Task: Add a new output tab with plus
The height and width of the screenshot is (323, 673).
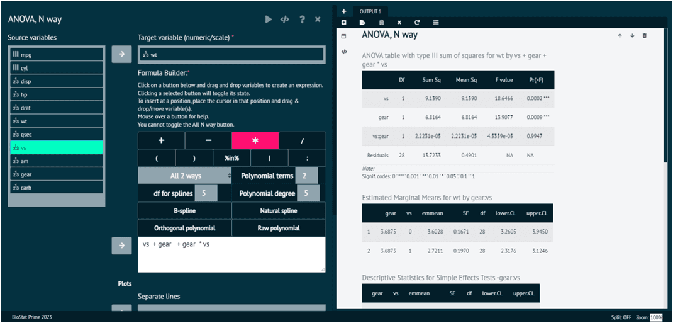Action: (343, 11)
